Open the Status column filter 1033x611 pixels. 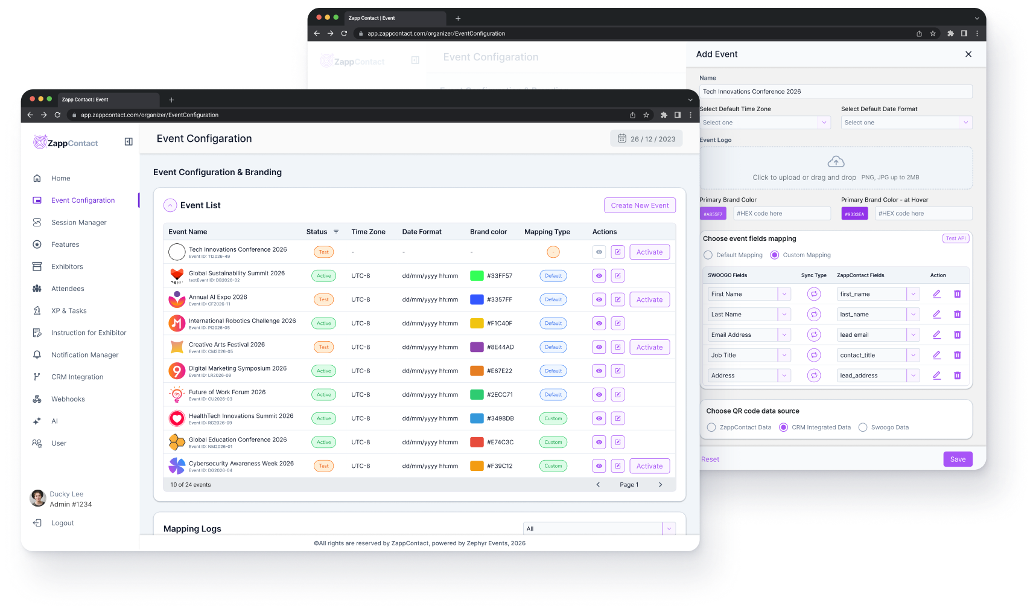(x=336, y=232)
